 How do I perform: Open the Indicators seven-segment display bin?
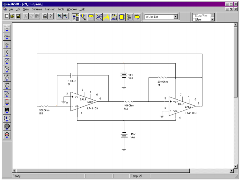[x=7, y=102]
